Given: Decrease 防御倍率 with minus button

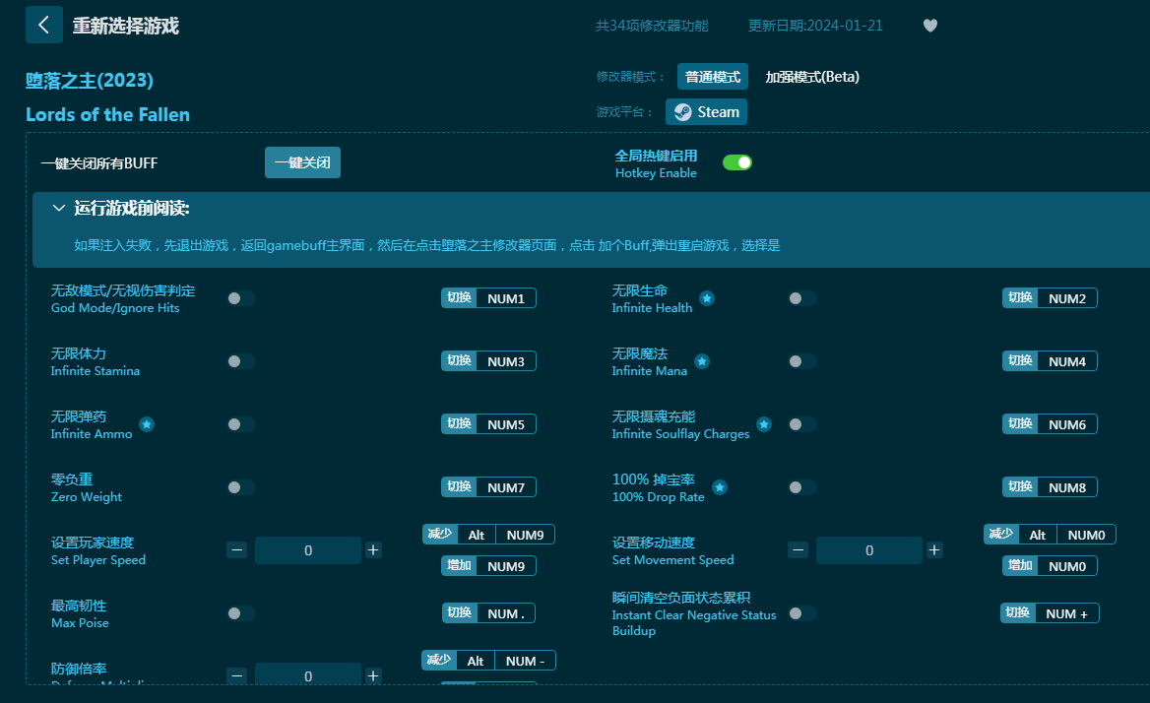Looking at the screenshot, I should (236, 675).
